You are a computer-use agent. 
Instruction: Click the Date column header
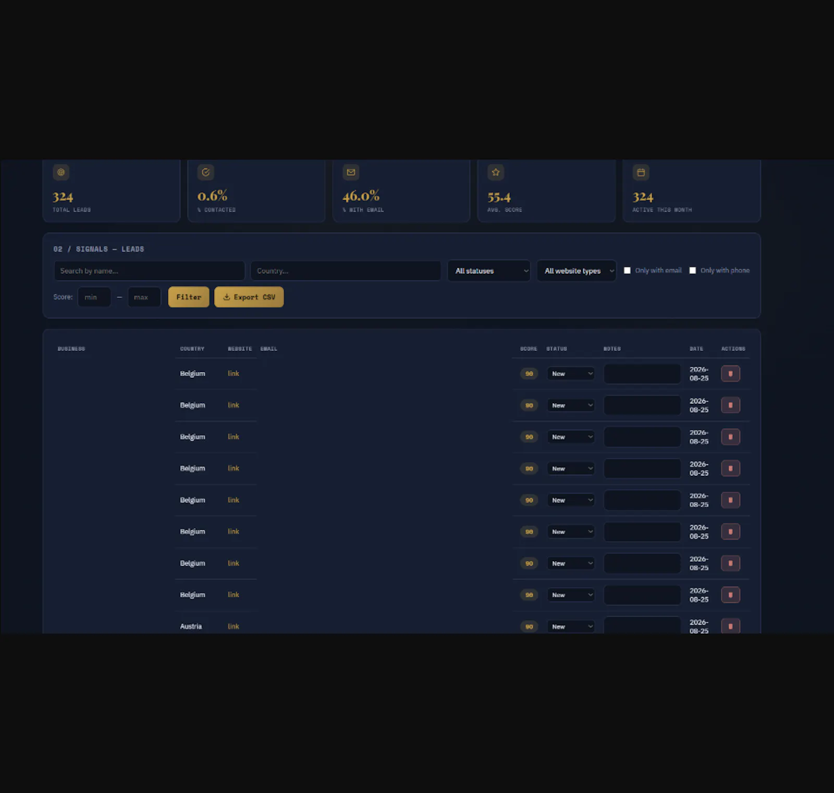pos(696,349)
